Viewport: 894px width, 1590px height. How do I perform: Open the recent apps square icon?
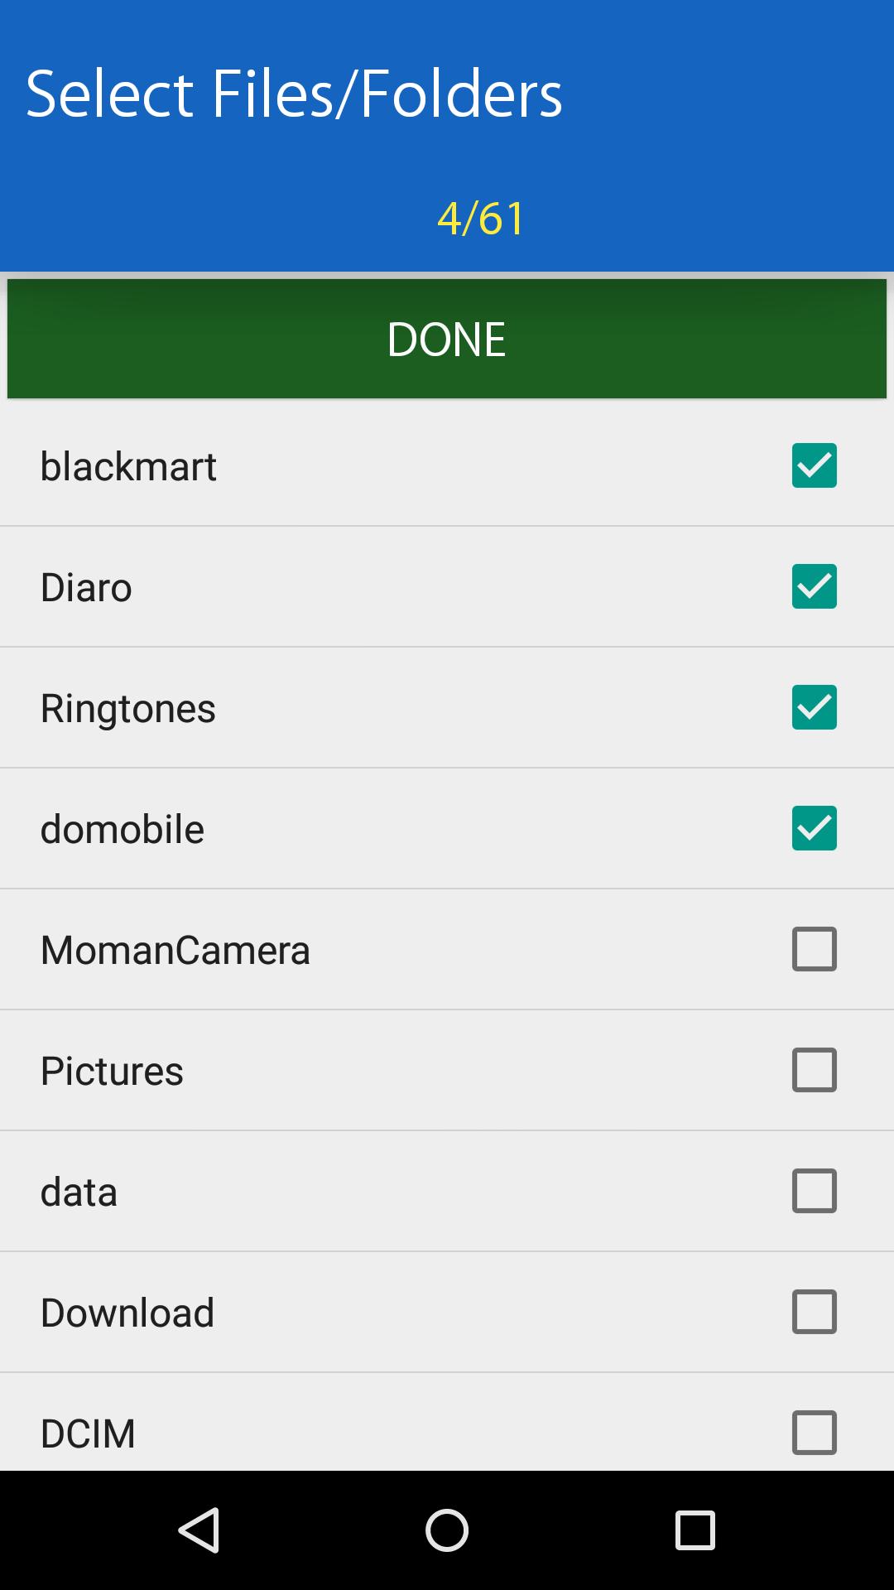click(695, 1530)
